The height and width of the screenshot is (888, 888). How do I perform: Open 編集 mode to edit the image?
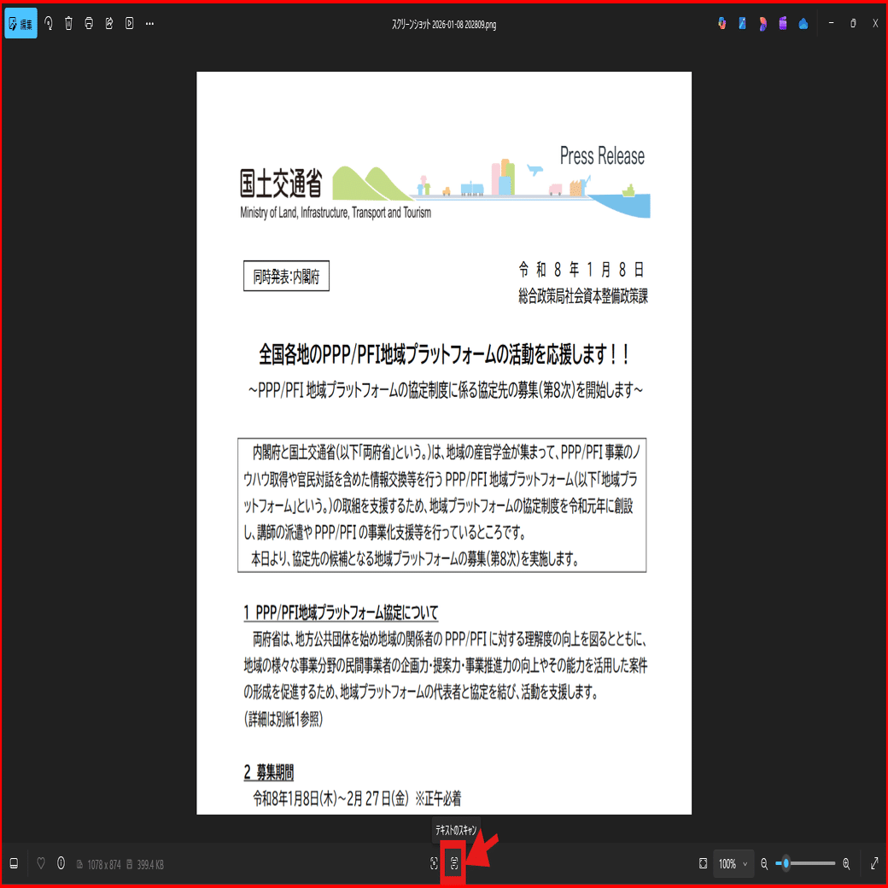pyautogui.click(x=20, y=23)
